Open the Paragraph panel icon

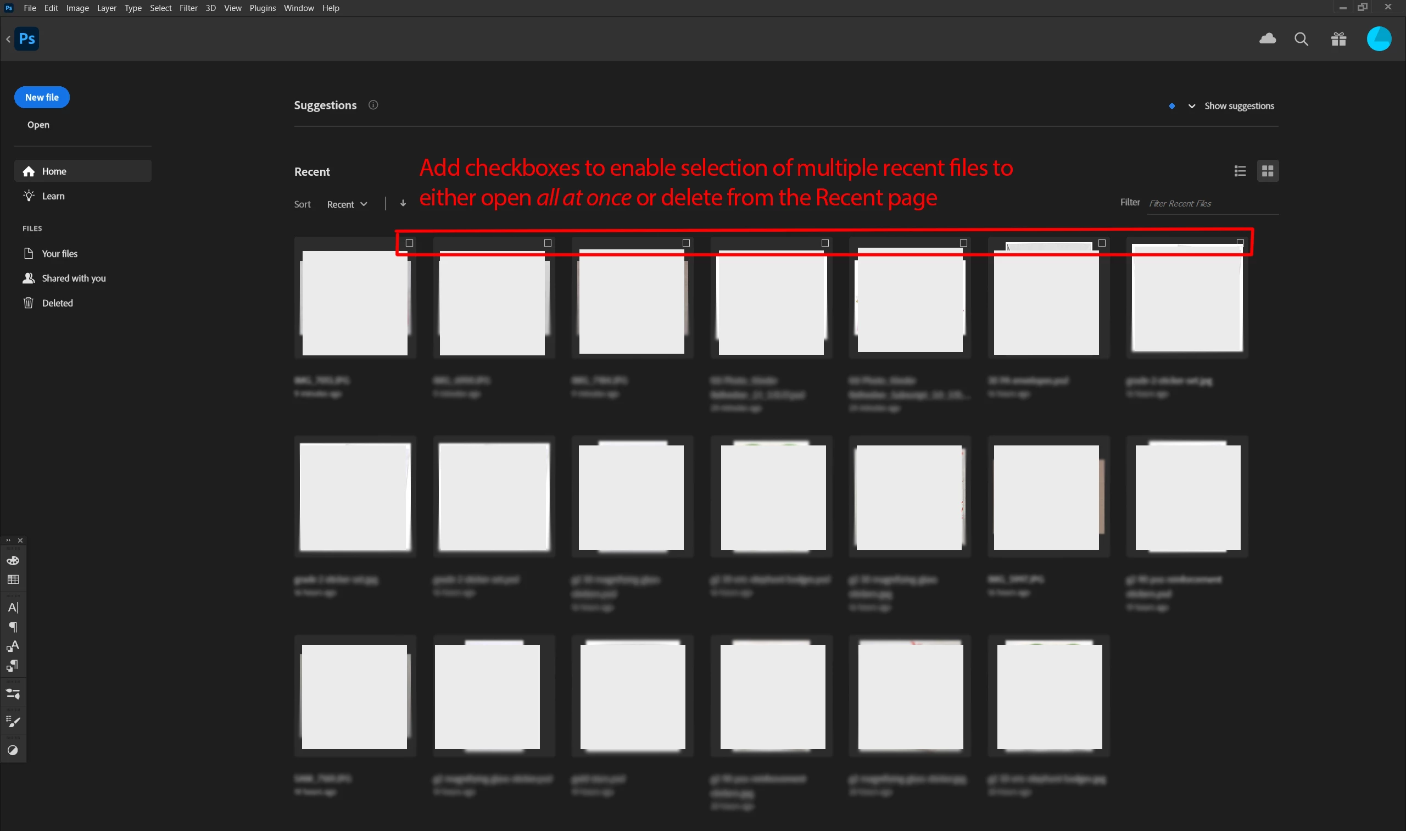point(13,627)
